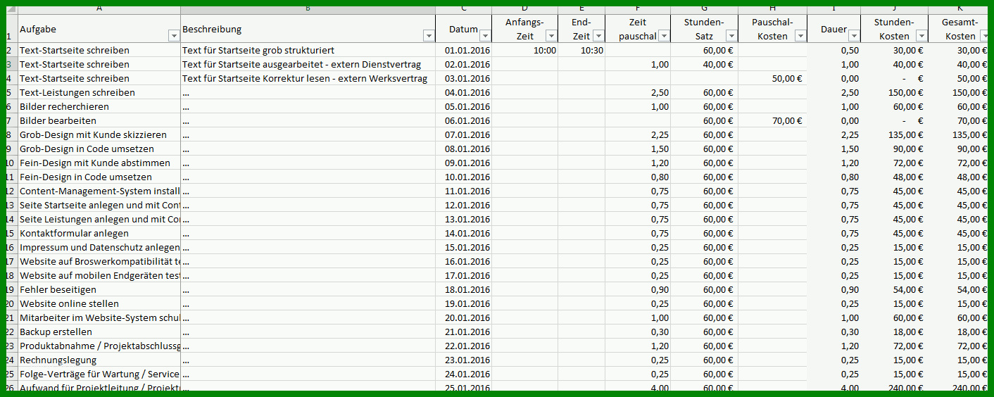
Task: Select date cell 01.01.2016
Action: (463, 50)
